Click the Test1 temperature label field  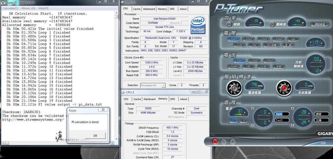point(282,114)
